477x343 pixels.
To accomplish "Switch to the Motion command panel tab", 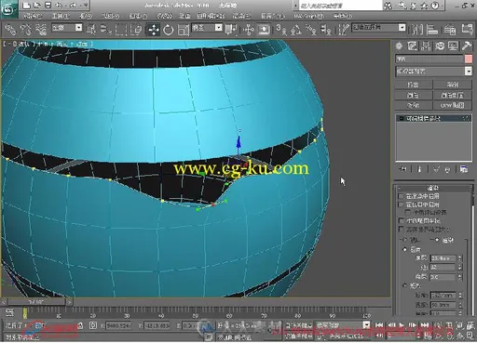I will click(440, 46).
